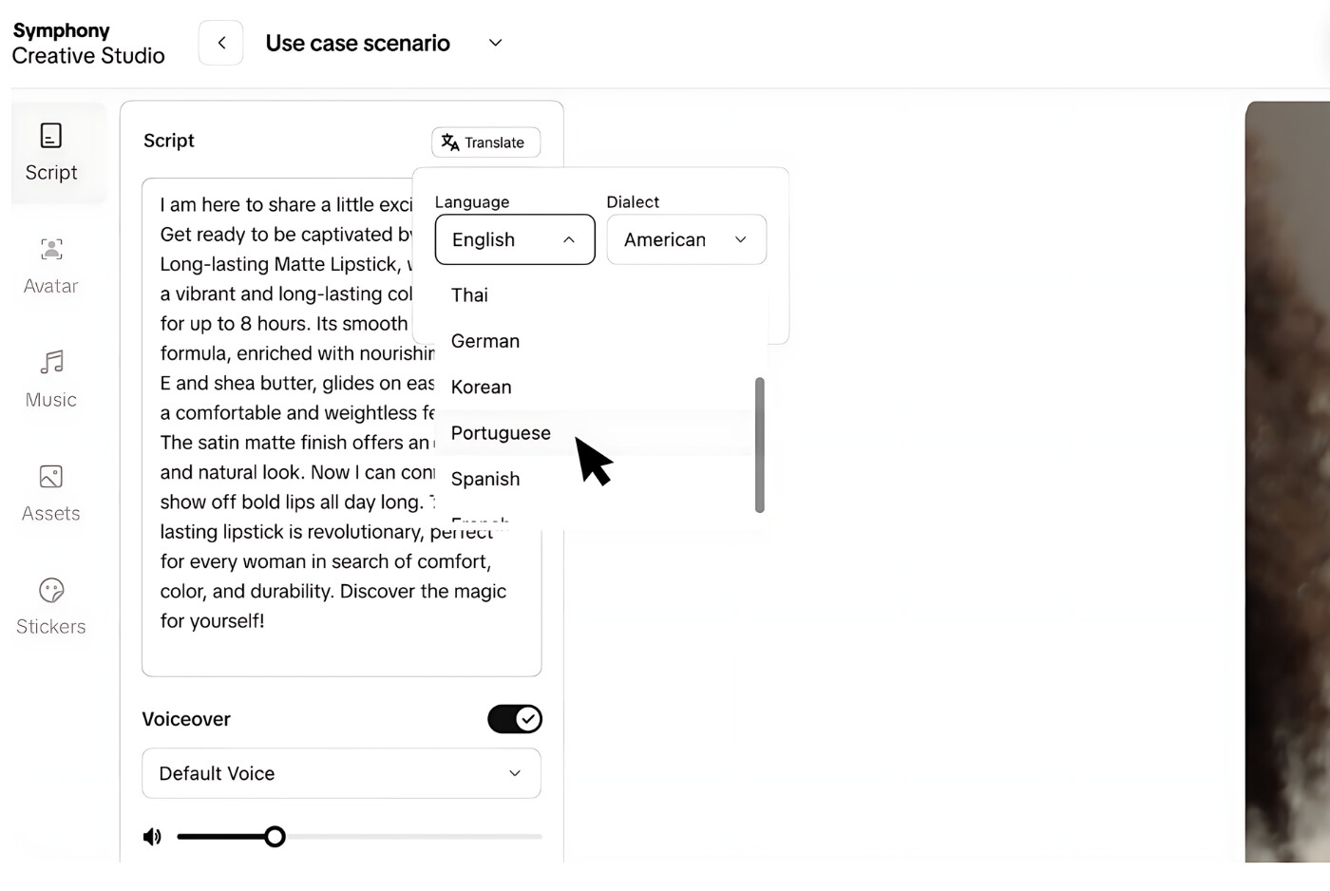Click the back arrow button
This screenshot has height=891, width=1330.
(x=221, y=43)
